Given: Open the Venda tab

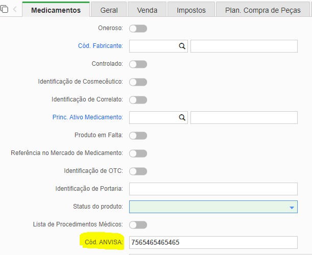Looking at the screenshot, I should [147, 10].
